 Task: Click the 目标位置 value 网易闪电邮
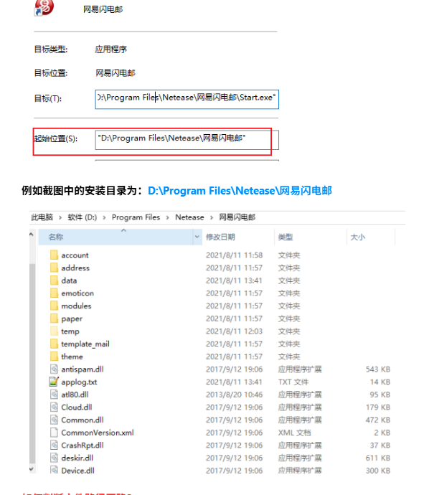115,73
